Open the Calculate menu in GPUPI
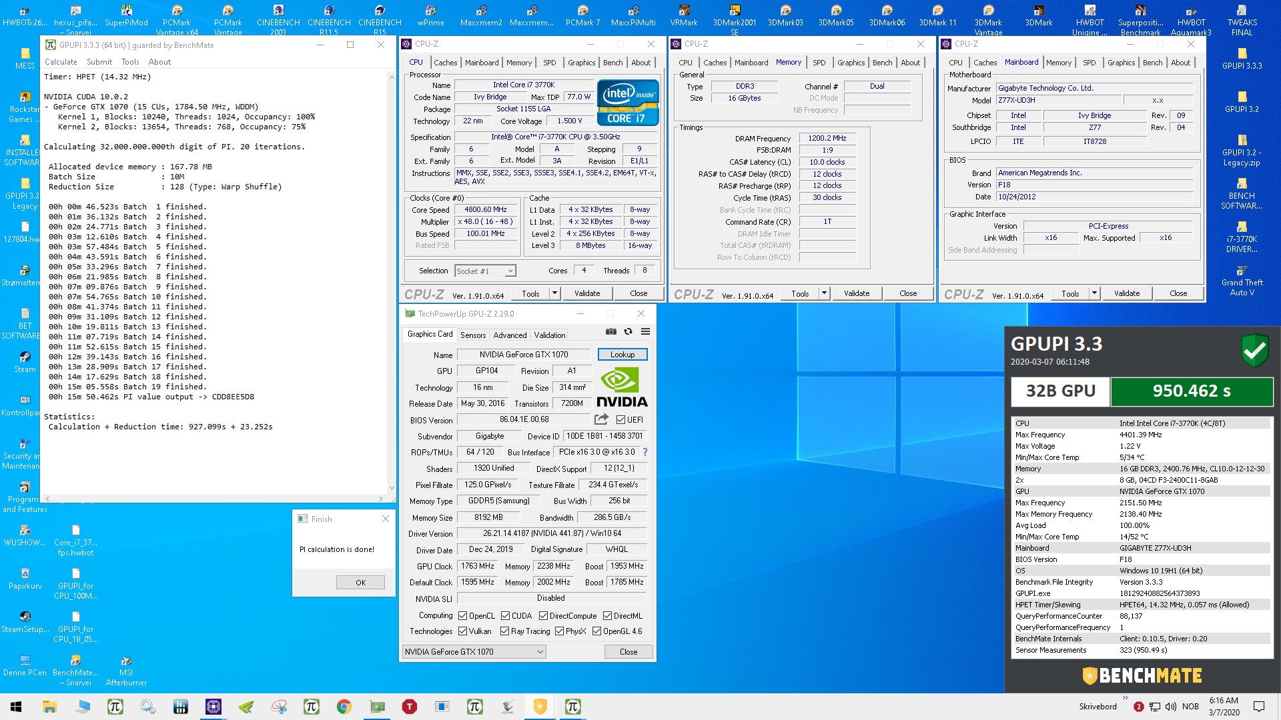This screenshot has height=720, width=1281. click(61, 62)
